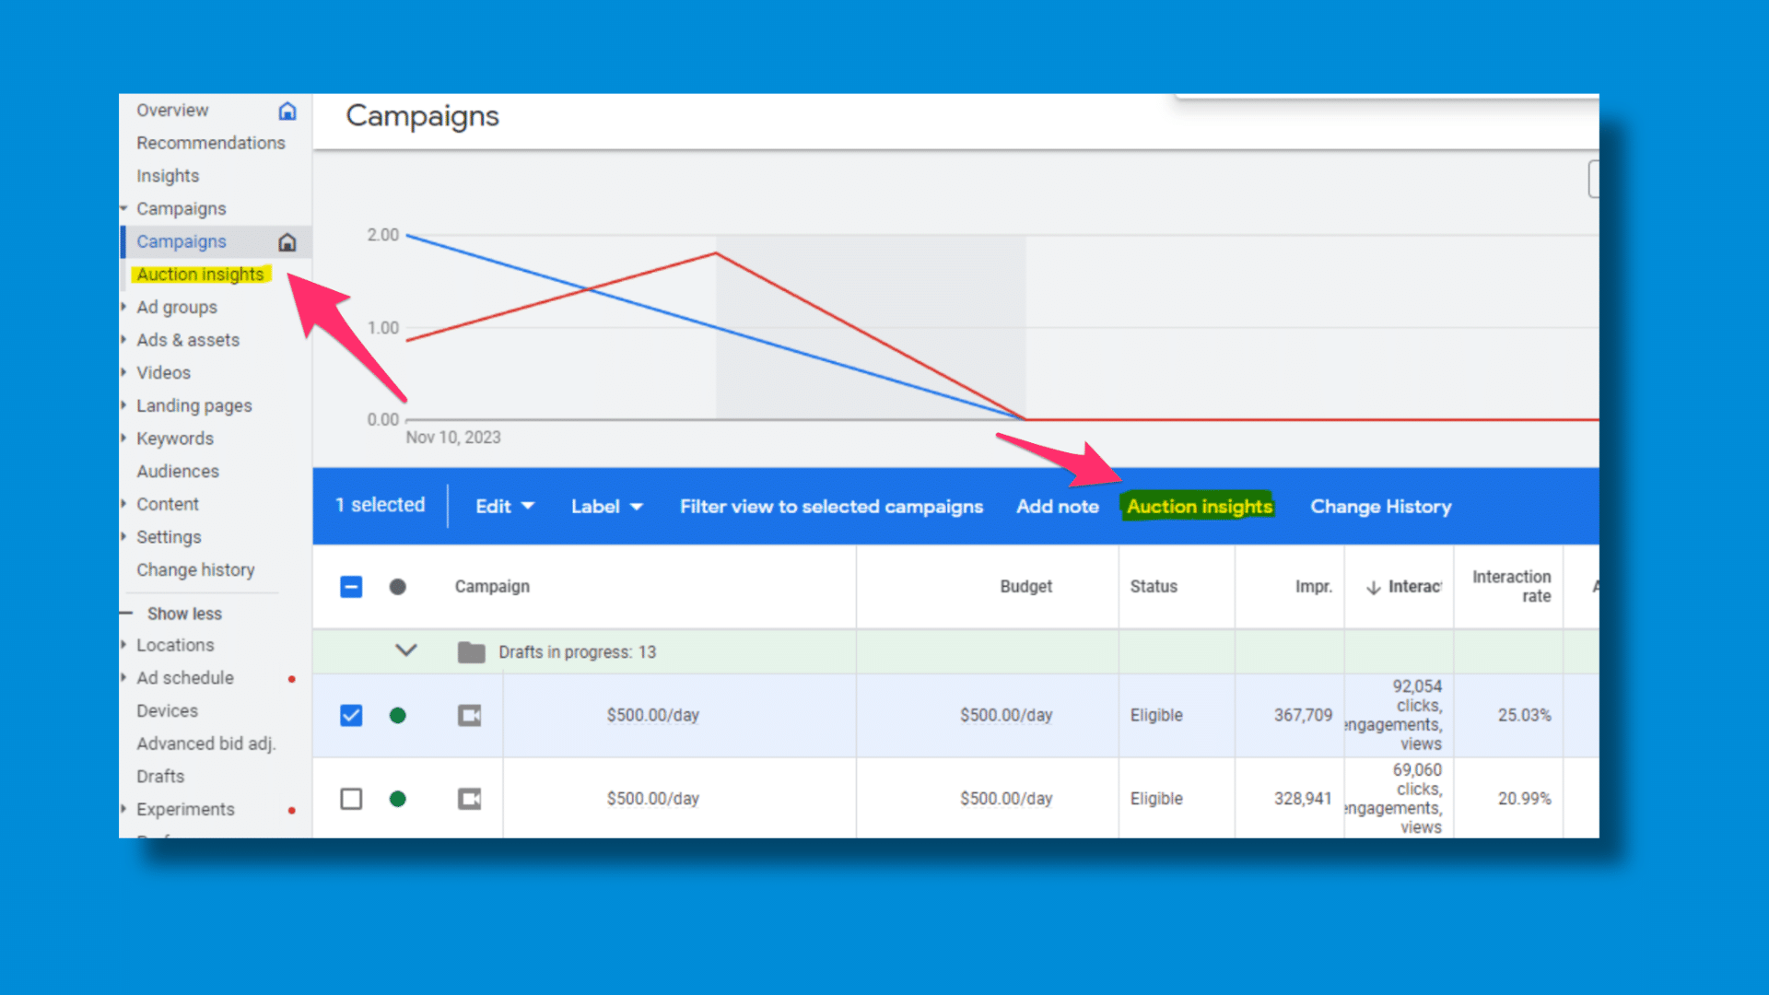The height and width of the screenshot is (995, 1769).
Task: Click green status dot of first campaign
Action: (x=398, y=716)
